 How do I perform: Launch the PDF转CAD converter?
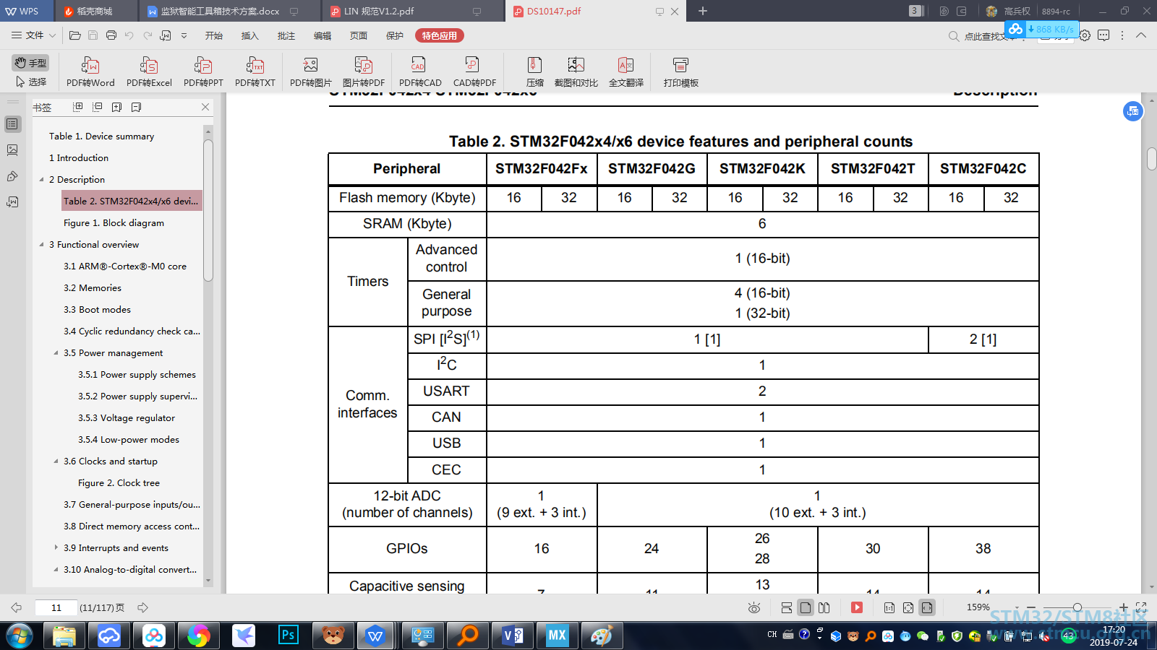420,72
